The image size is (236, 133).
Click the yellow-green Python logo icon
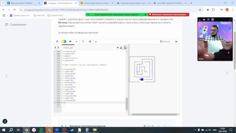pyautogui.click(x=64, y=41)
